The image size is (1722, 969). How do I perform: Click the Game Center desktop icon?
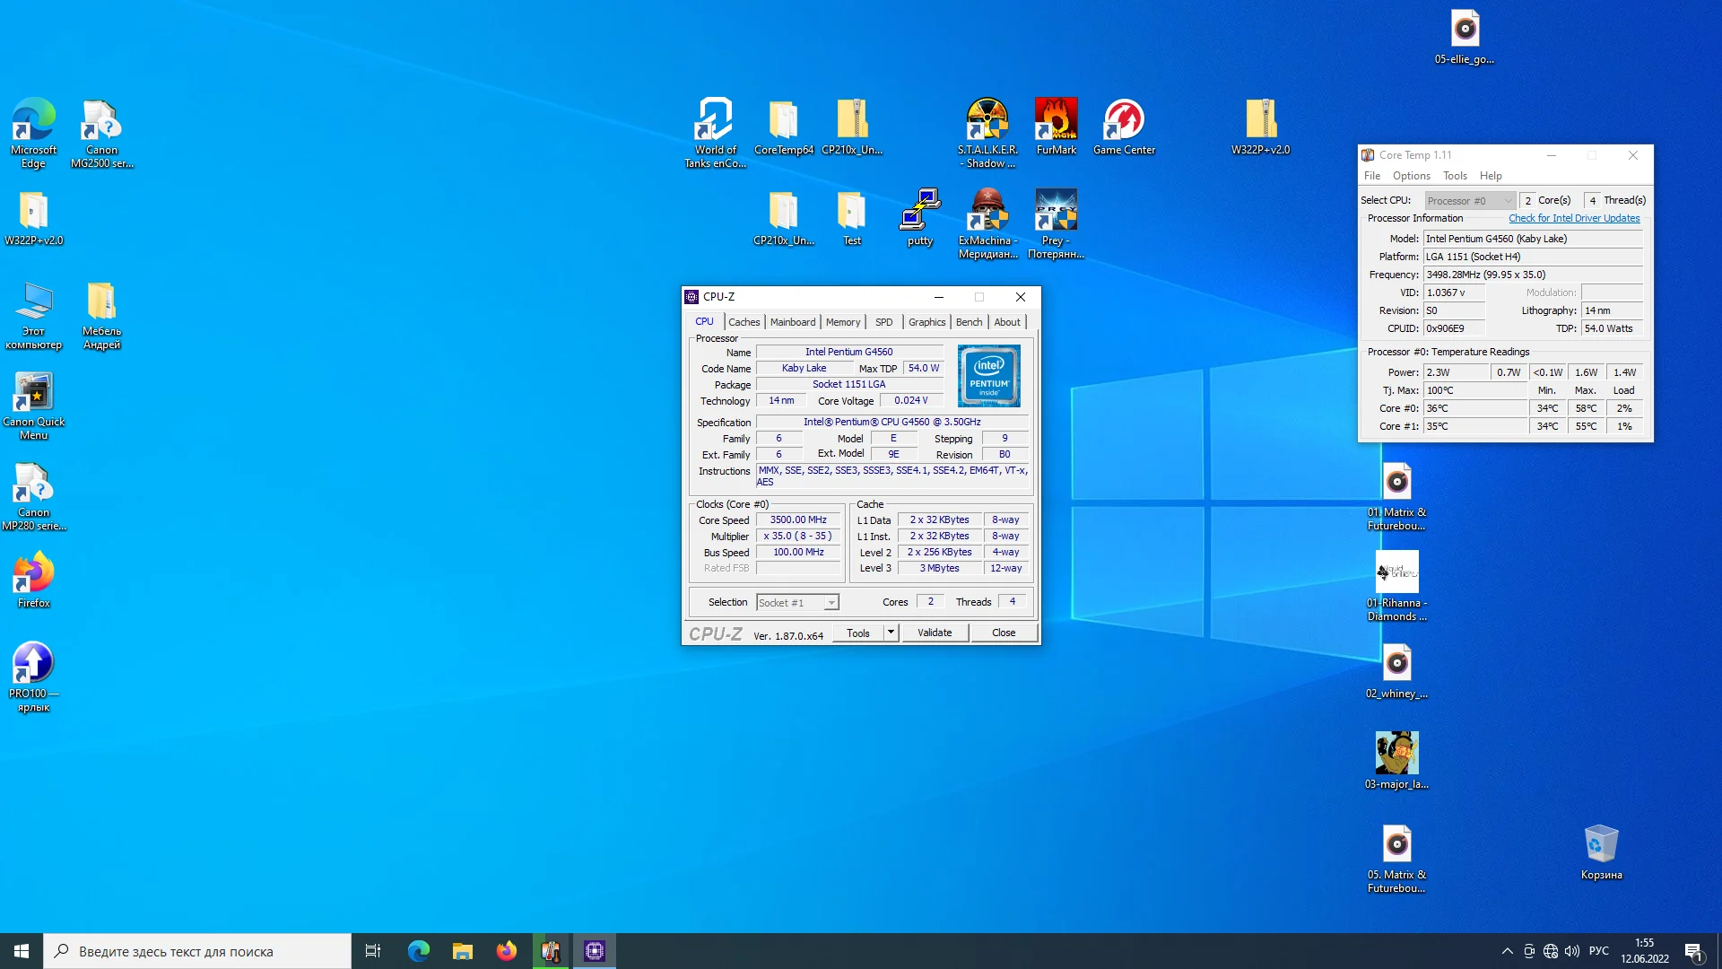[x=1124, y=121]
